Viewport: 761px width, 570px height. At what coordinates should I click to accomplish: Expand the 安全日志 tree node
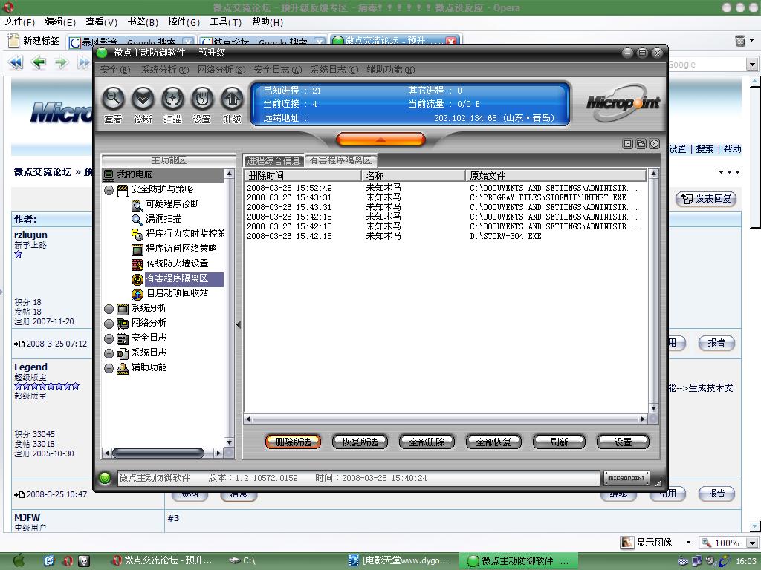(109, 338)
